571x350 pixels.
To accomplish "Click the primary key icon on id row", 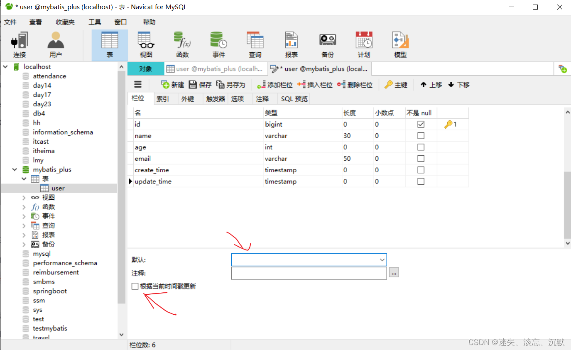I will coord(448,124).
